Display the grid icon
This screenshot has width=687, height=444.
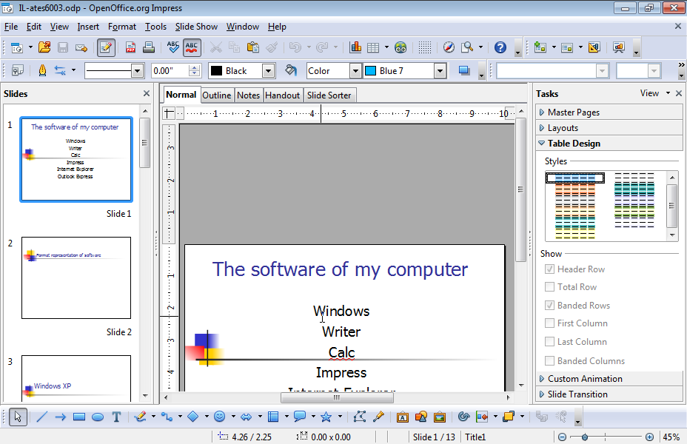pyautogui.click(x=424, y=47)
